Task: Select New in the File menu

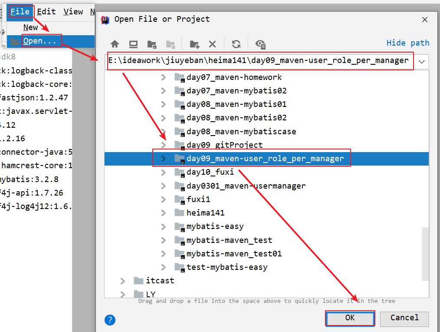Action: [x=30, y=27]
